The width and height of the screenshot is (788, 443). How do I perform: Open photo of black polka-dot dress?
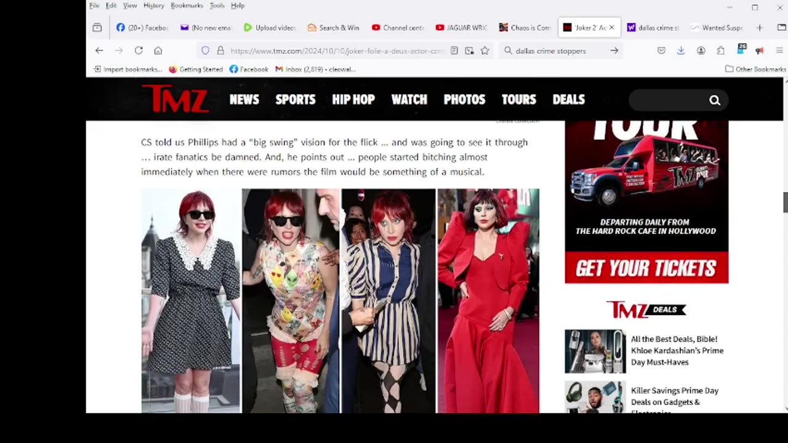click(x=191, y=301)
